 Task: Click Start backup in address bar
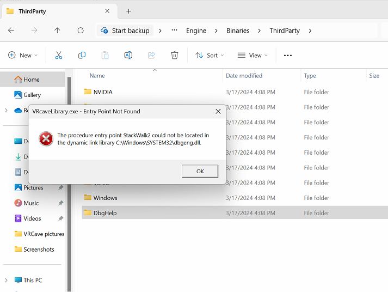[x=125, y=31]
